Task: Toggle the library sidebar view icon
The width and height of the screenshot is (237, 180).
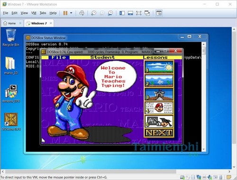Action: pyautogui.click(x=122, y=13)
